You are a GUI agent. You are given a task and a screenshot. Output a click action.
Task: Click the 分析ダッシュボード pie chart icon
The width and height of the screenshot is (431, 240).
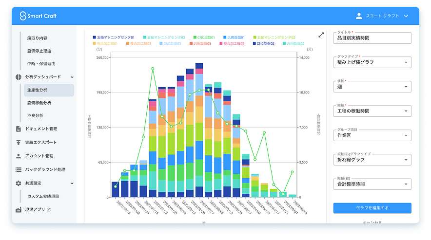click(19, 77)
